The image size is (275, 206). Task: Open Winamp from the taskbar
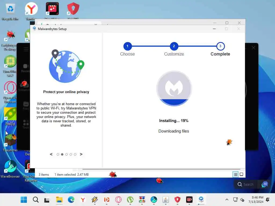tap(95, 200)
